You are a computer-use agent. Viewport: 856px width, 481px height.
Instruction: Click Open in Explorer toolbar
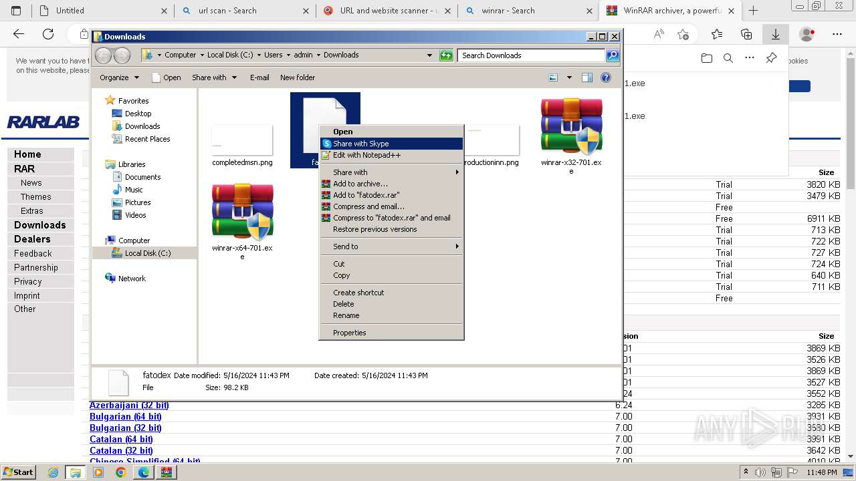coord(167,77)
